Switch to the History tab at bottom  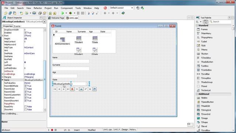[x=133, y=130]
